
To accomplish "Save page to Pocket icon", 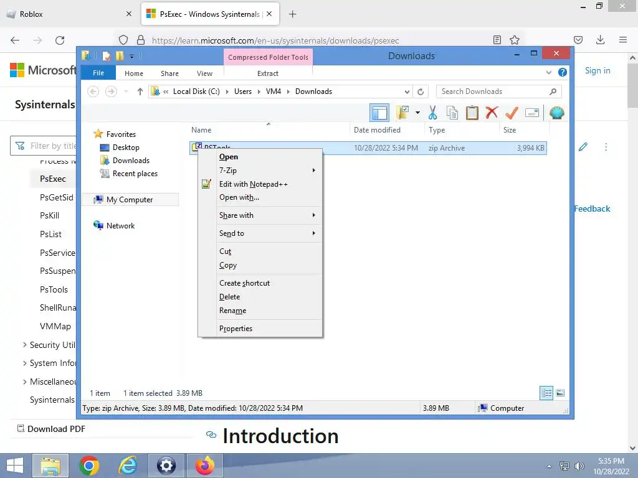I will pos(578,40).
